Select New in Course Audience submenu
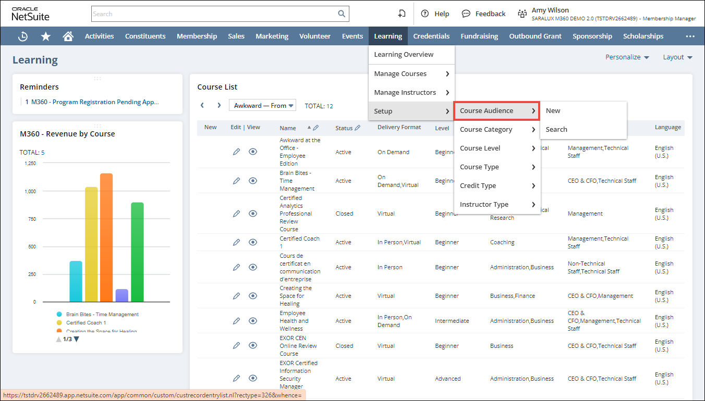705x401 pixels. click(x=553, y=111)
